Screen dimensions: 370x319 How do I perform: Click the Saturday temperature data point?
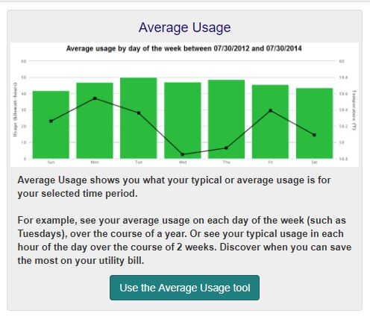(314, 135)
